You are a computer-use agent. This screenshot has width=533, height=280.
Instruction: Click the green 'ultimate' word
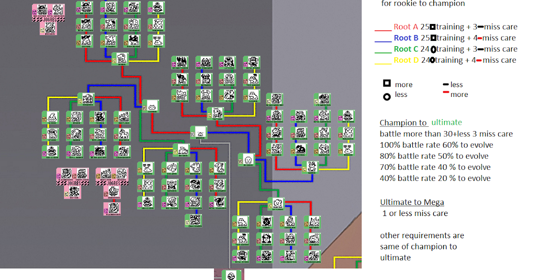(x=446, y=123)
